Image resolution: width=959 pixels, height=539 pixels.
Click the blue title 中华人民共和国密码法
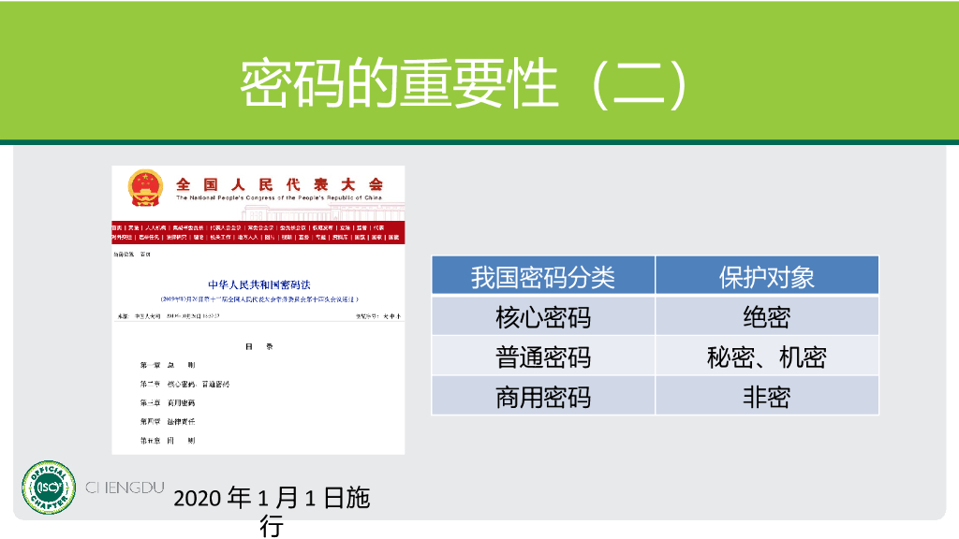tap(259, 284)
